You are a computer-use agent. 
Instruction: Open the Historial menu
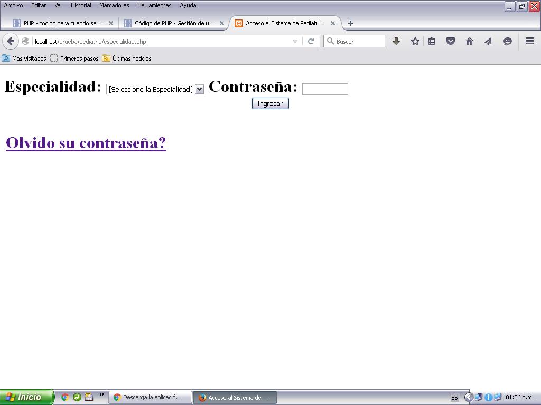click(x=81, y=5)
